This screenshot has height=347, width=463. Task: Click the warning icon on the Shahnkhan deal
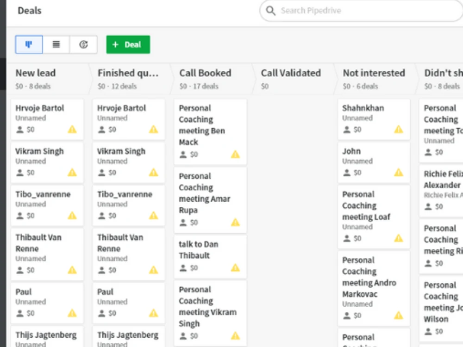coord(398,130)
